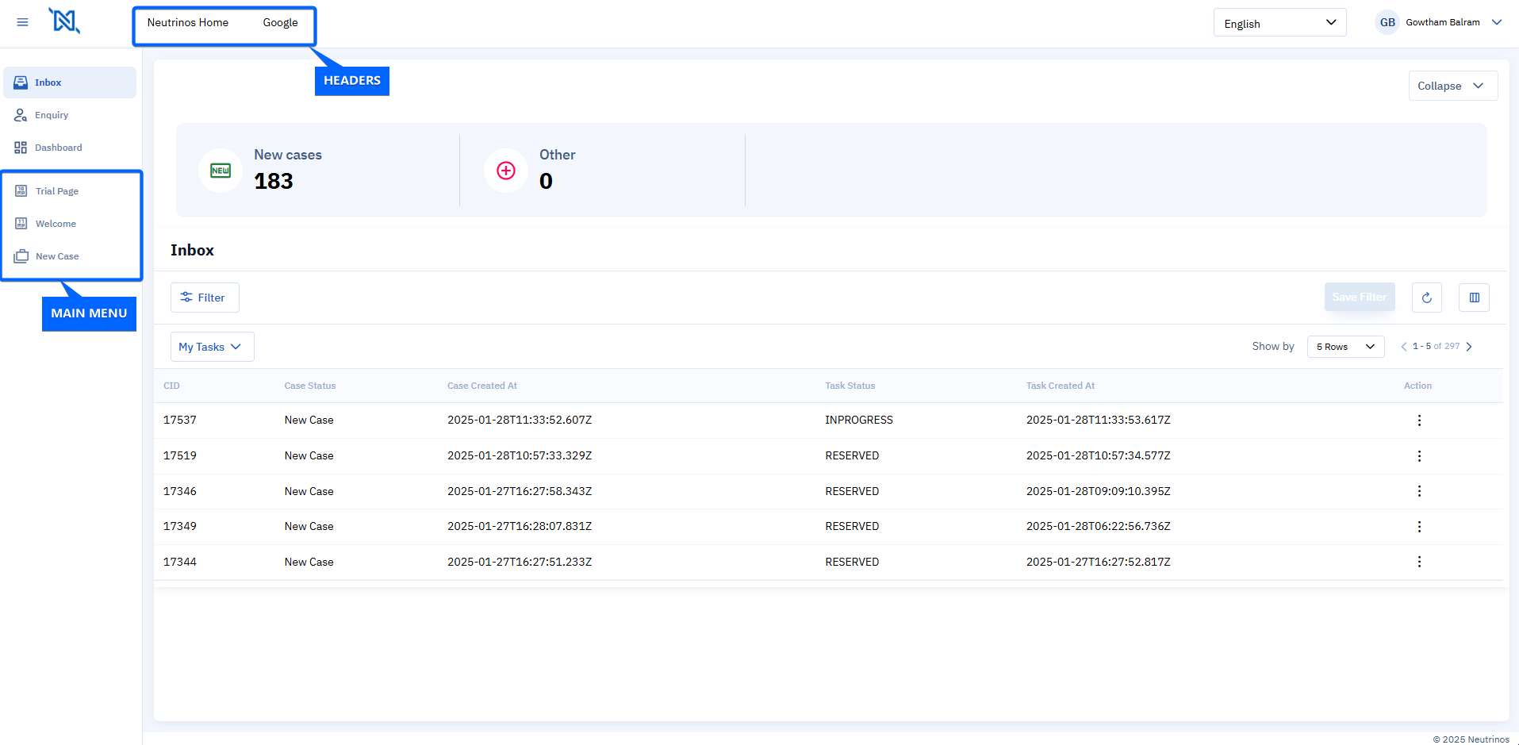Click the New cases badge icon

(221, 171)
